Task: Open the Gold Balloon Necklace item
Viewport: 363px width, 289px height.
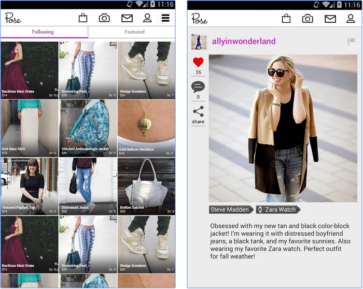Action: (146, 128)
